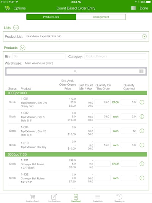
Task: Tap the product search bar
Action: tap(76, 71)
